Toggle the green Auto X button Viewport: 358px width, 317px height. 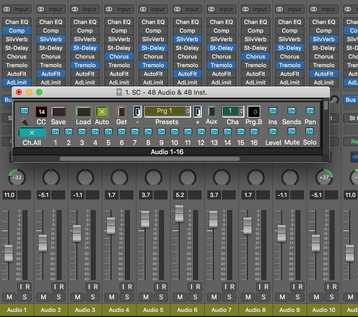pyautogui.click(x=102, y=112)
